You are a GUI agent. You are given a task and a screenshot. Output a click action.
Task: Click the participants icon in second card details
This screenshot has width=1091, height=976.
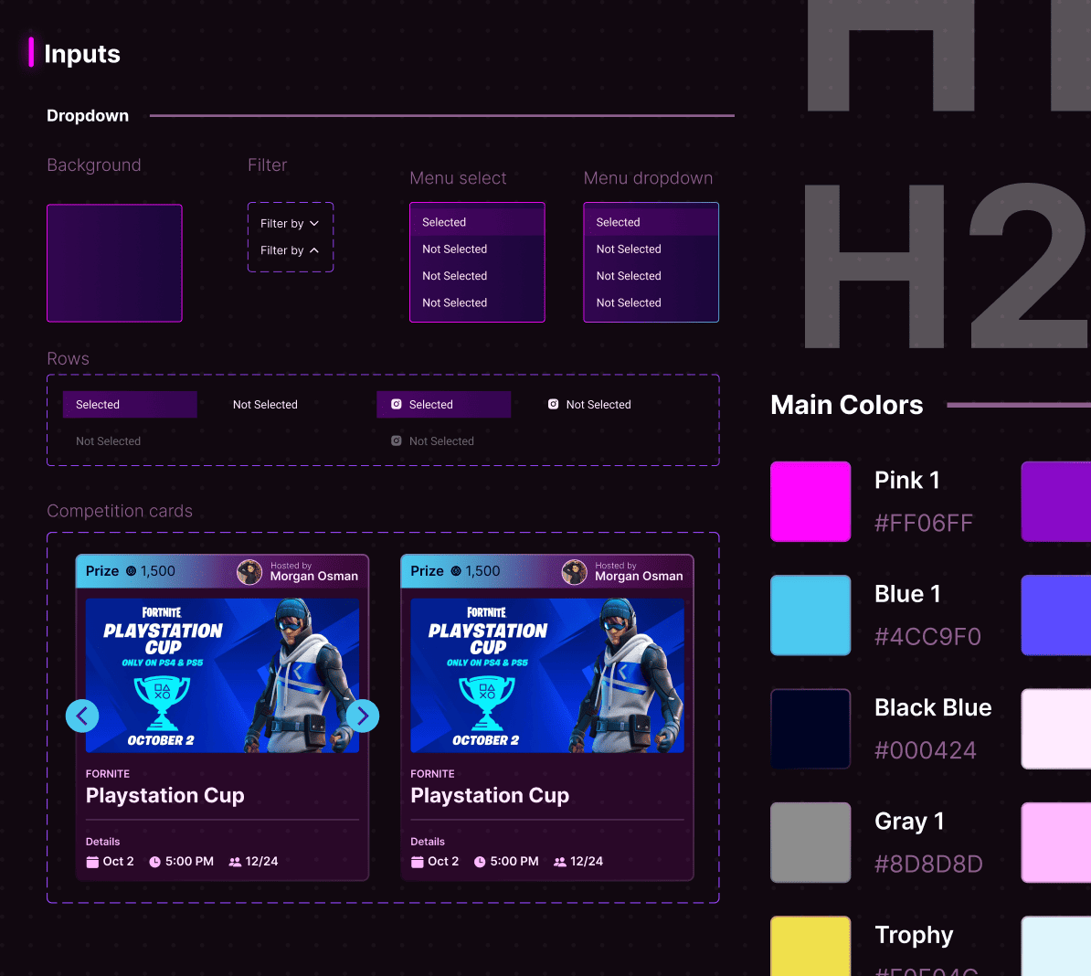click(x=560, y=862)
